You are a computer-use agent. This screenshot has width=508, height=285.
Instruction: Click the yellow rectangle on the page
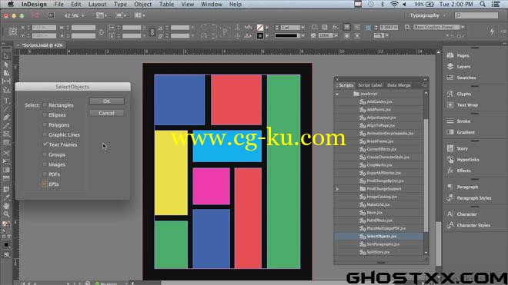(171, 173)
